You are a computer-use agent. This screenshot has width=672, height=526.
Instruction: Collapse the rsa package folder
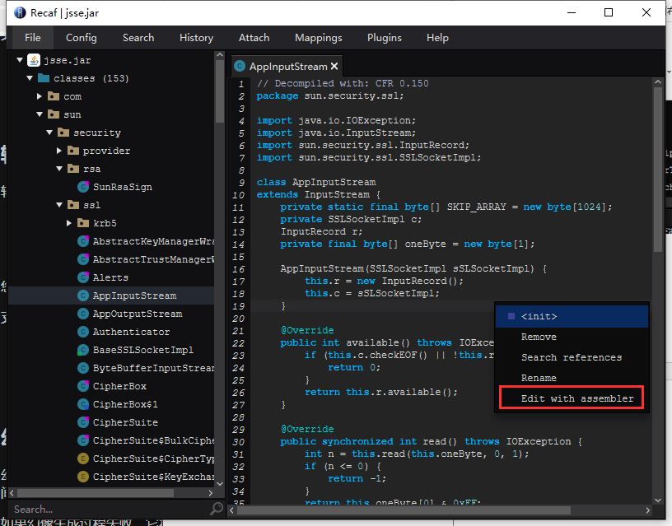click(59, 169)
